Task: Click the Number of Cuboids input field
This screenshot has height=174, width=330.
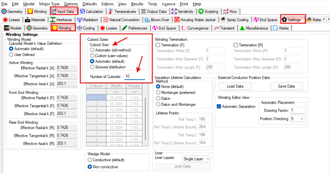Action: pos(134,76)
